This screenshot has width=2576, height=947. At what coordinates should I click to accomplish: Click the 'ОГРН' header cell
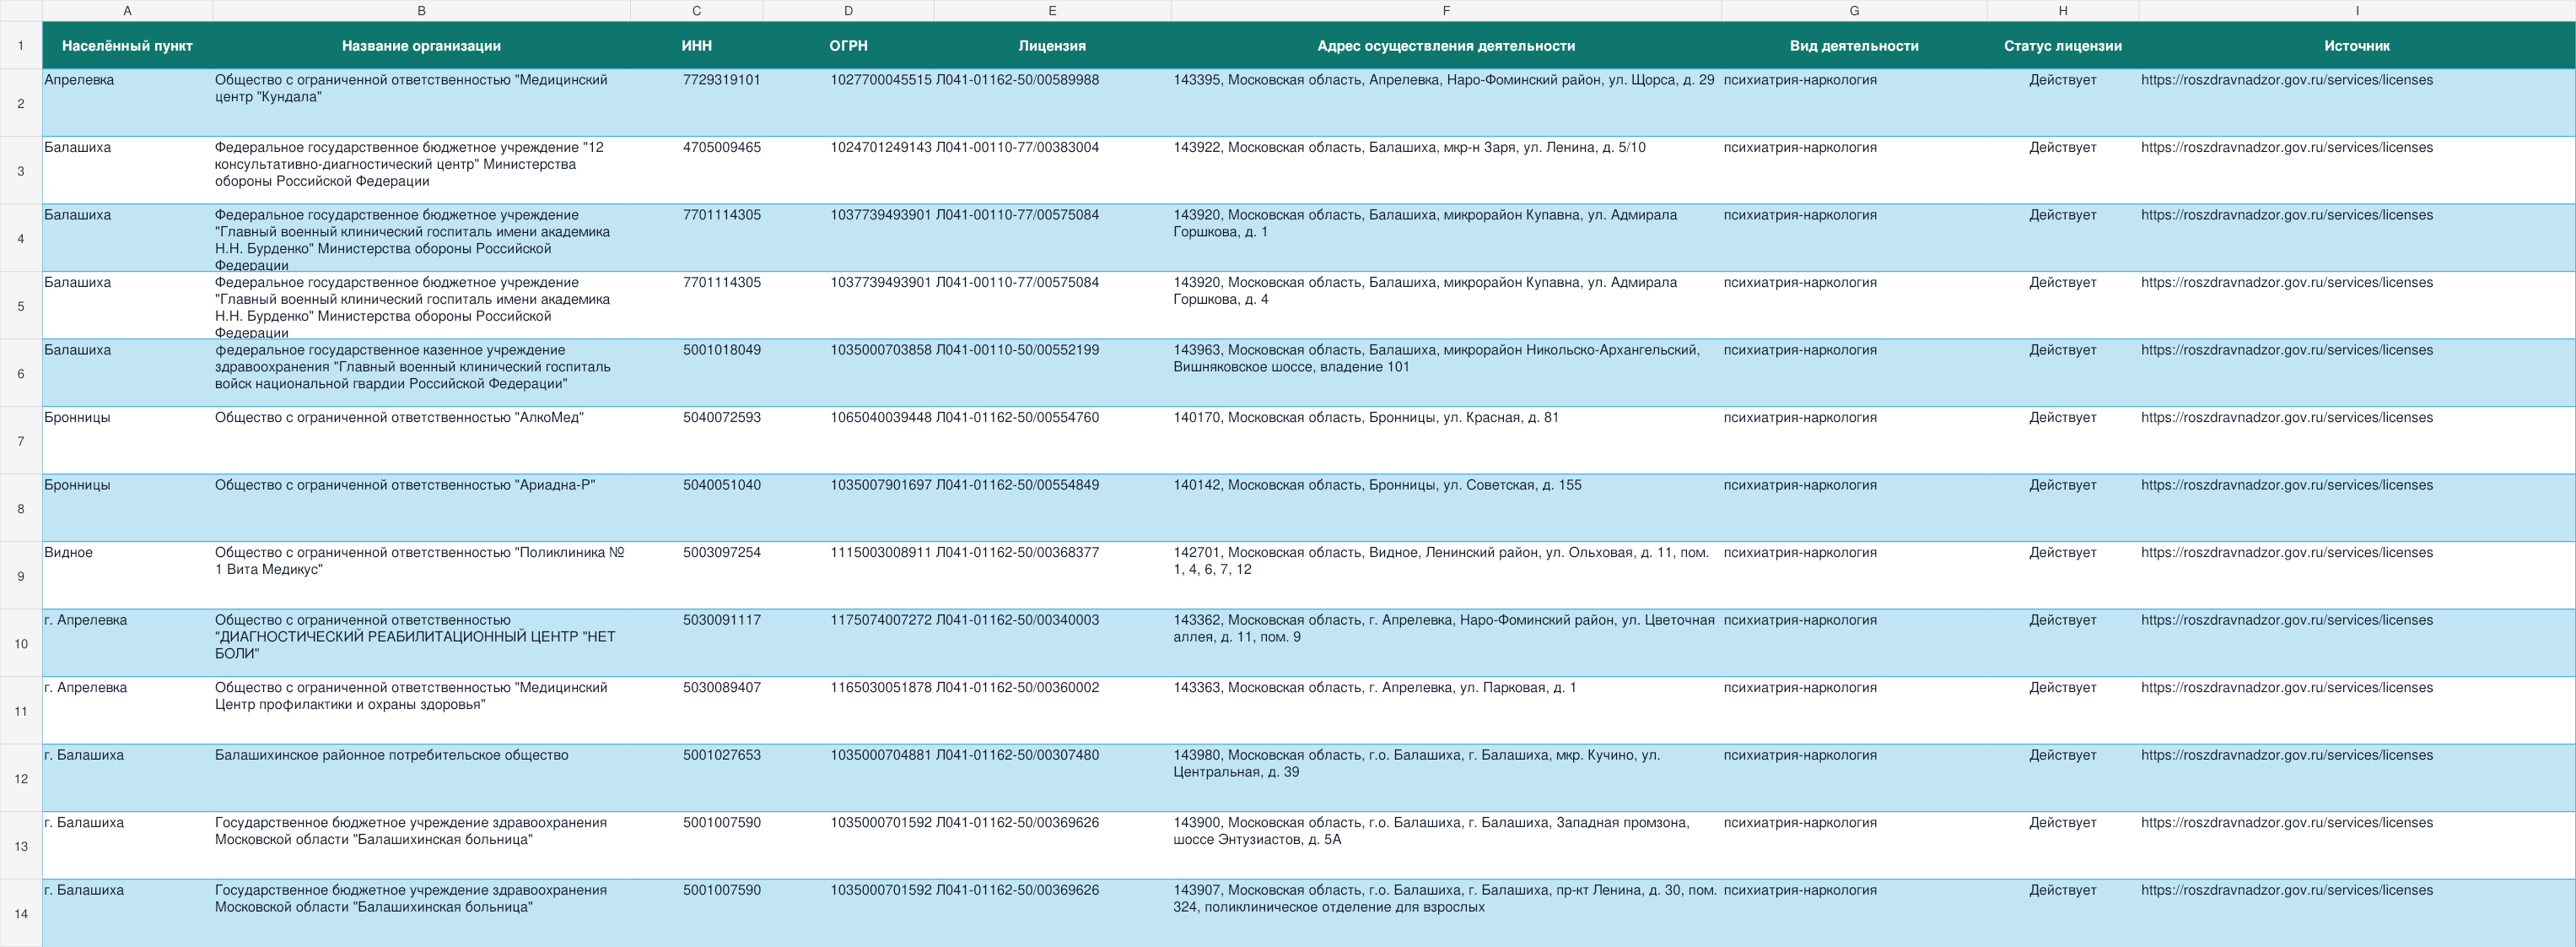pos(848,45)
